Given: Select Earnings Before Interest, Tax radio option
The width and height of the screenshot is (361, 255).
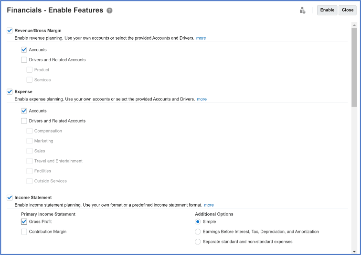Looking at the screenshot, I should click(x=198, y=232).
